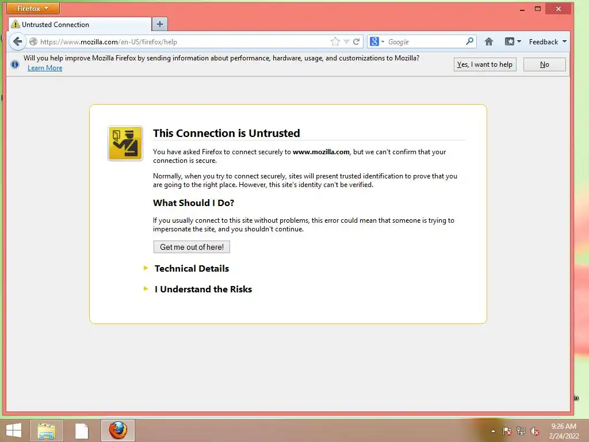Open File Explorer from the taskbar
589x442 pixels.
click(x=46, y=430)
